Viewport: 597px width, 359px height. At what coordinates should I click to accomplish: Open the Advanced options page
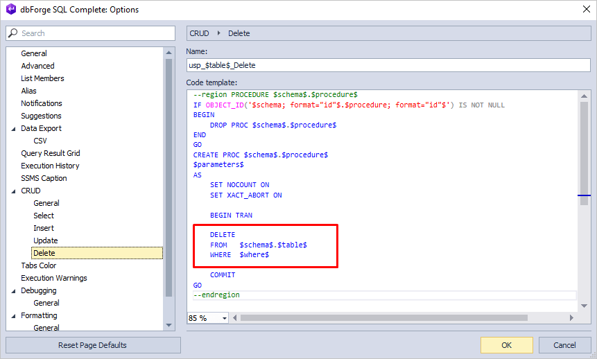(37, 66)
